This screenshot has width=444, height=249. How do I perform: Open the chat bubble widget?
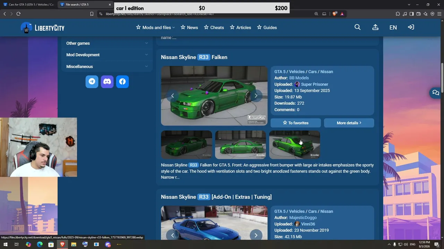tap(436, 93)
